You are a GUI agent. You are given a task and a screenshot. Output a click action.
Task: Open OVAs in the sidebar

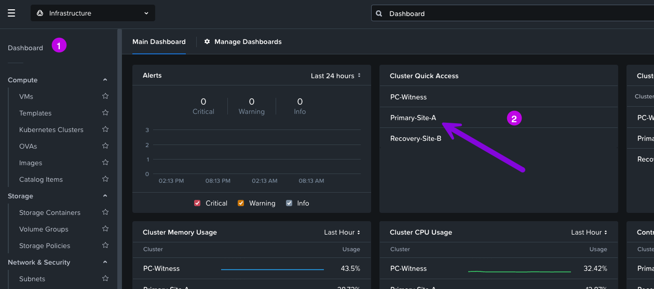point(28,146)
